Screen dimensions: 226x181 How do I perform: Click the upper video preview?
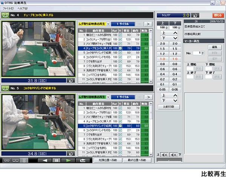(x=38, y=49)
